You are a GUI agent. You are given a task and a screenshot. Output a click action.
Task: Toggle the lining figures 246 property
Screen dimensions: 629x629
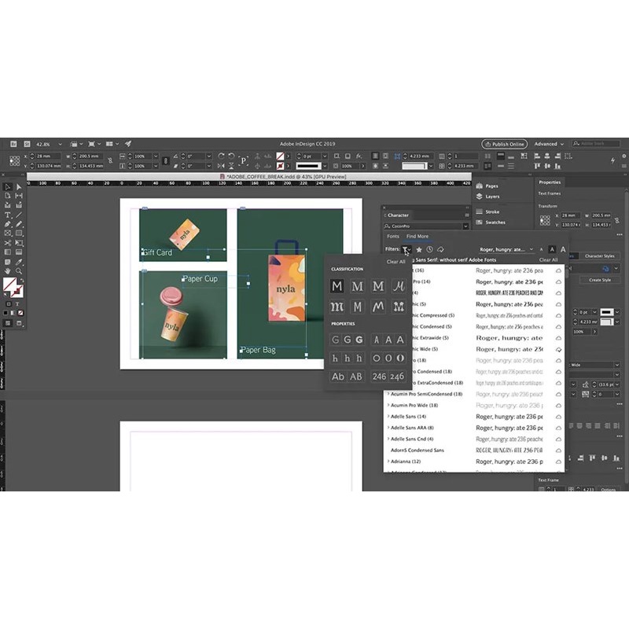[379, 377]
